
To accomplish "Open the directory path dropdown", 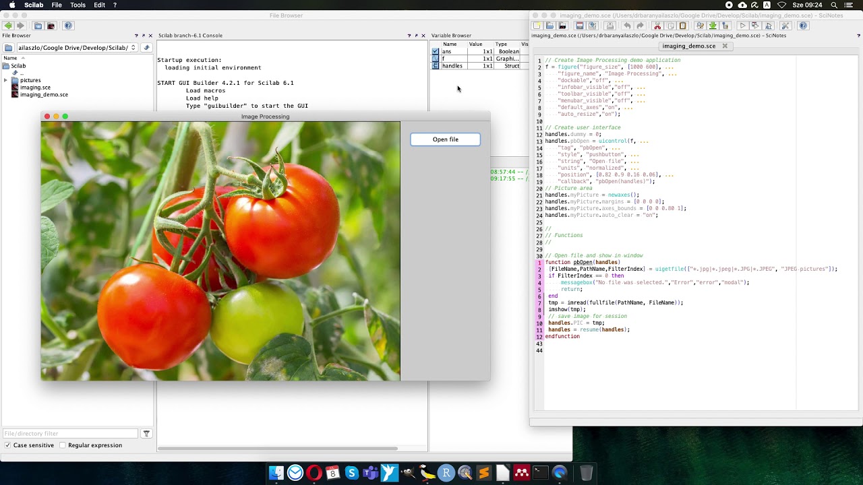I will [x=133, y=48].
